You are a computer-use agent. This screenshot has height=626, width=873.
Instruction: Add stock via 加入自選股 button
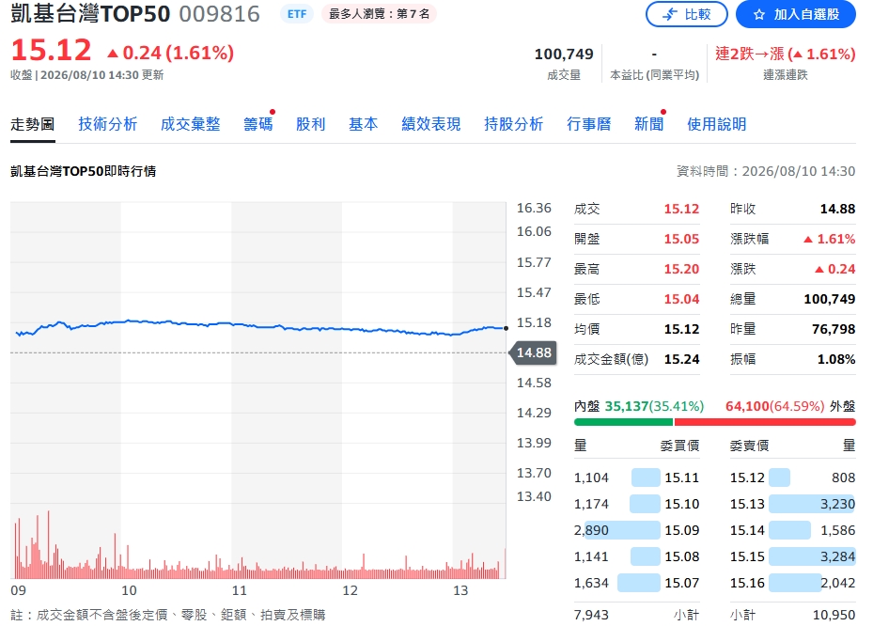[x=796, y=14]
